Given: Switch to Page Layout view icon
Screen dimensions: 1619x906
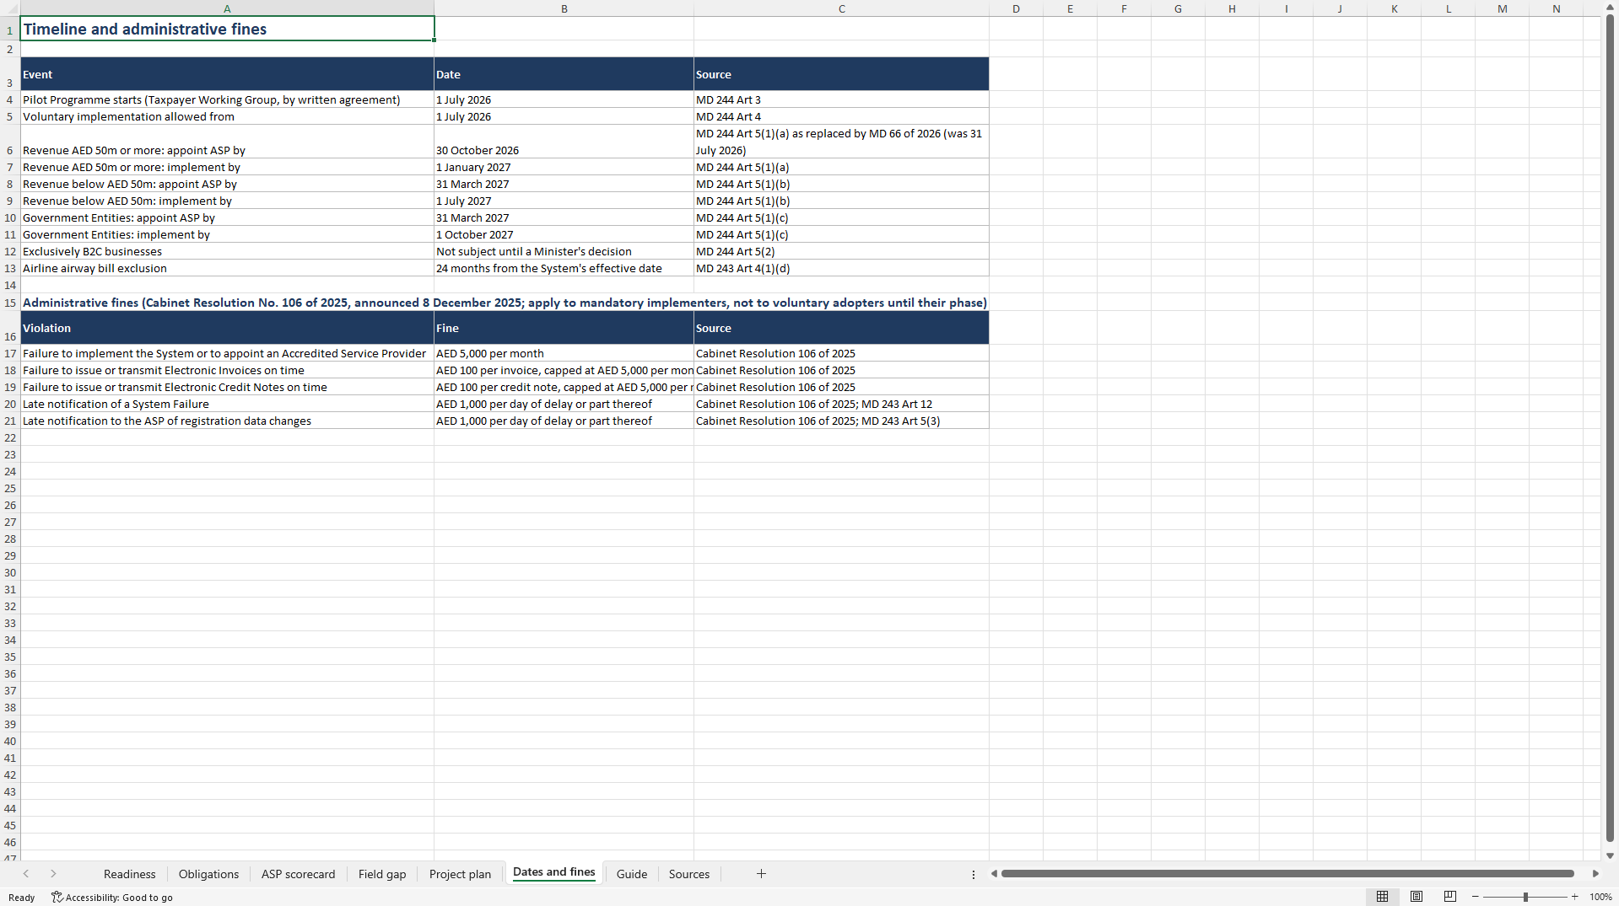Looking at the screenshot, I should click(x=1417, y=897).
